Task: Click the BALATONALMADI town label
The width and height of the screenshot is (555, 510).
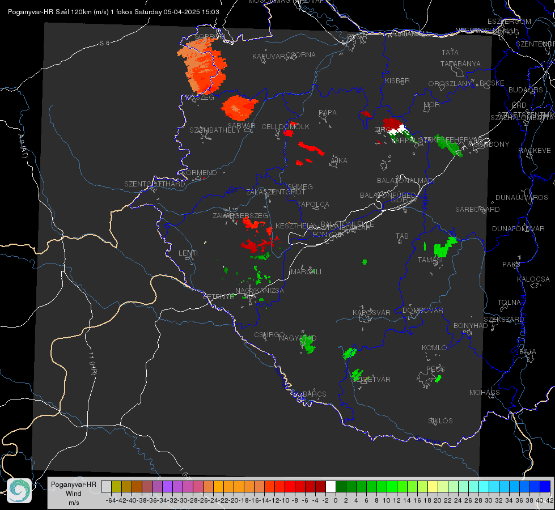Action: click(406, 181)
